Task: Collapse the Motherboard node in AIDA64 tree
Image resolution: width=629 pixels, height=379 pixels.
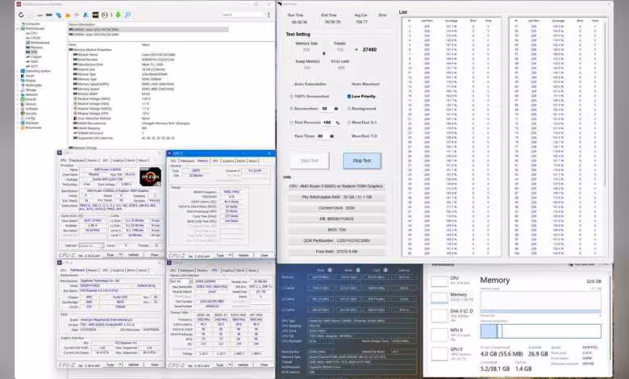Action: [18, 28]
